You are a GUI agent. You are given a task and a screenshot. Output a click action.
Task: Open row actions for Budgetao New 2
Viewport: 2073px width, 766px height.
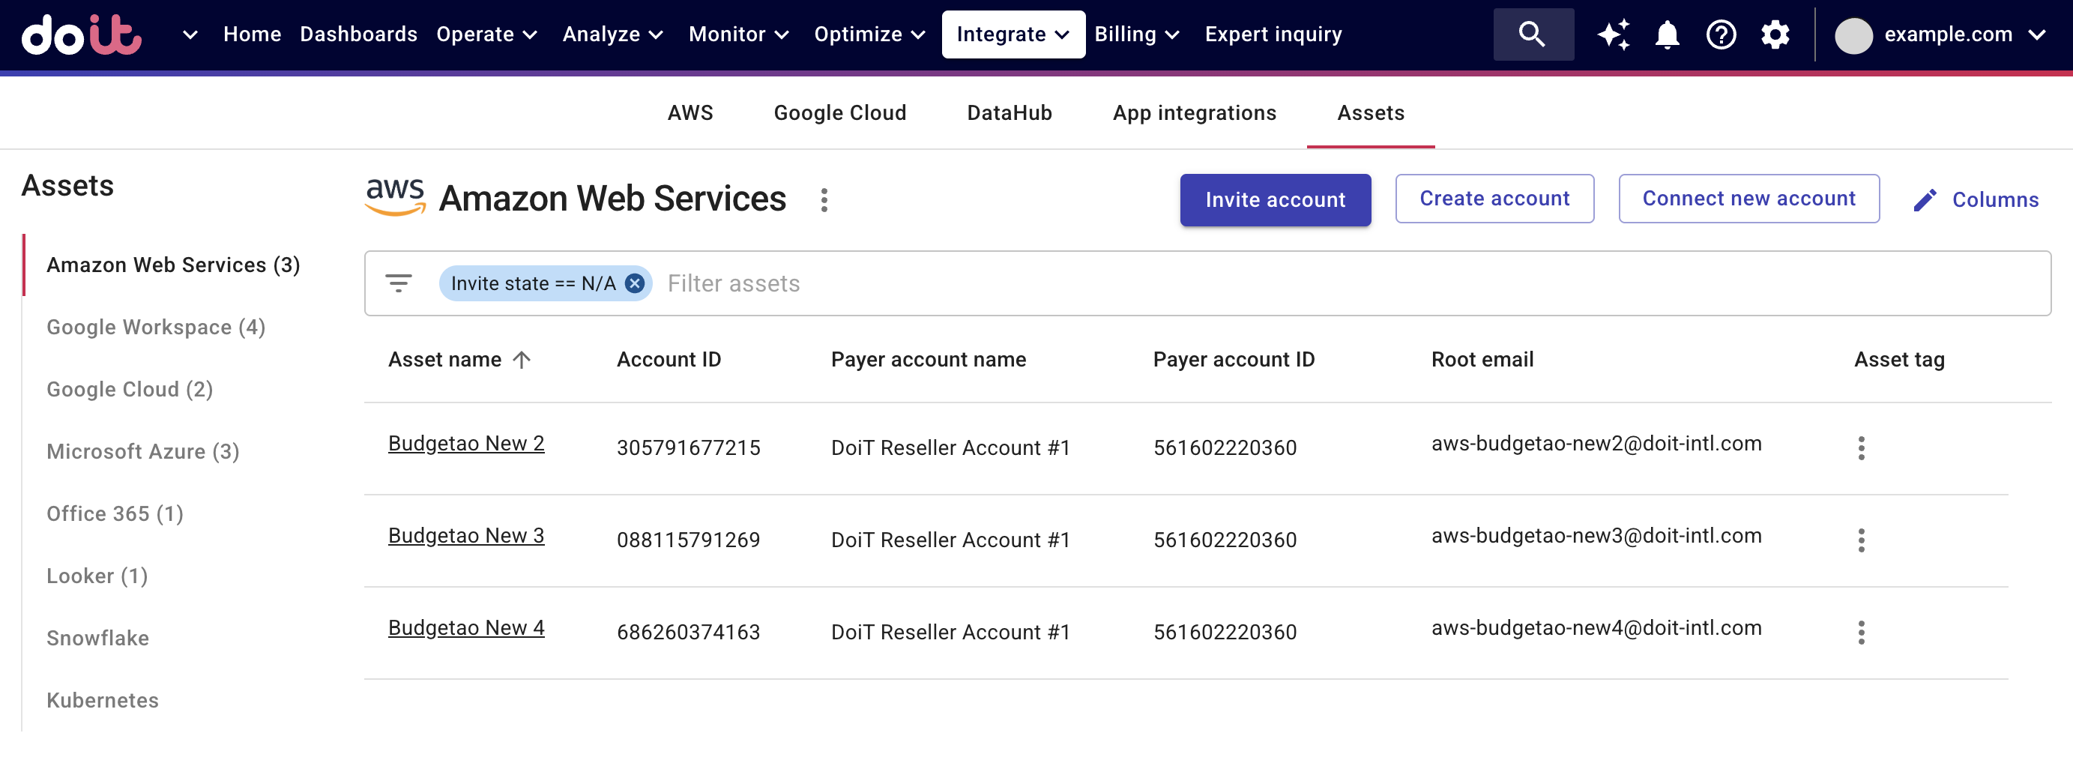[x=1861, y=448]
